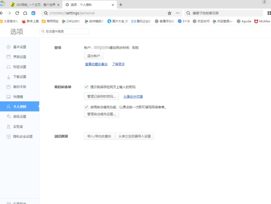This screenshot has height=204, width=271.
Task: Toggle 启用自动填充功能 checkbox
Action: click(86, 107)
